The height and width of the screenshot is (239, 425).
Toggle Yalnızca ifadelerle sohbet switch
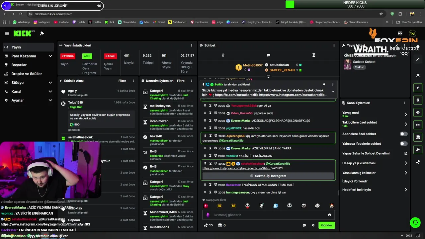click(403, 144)
